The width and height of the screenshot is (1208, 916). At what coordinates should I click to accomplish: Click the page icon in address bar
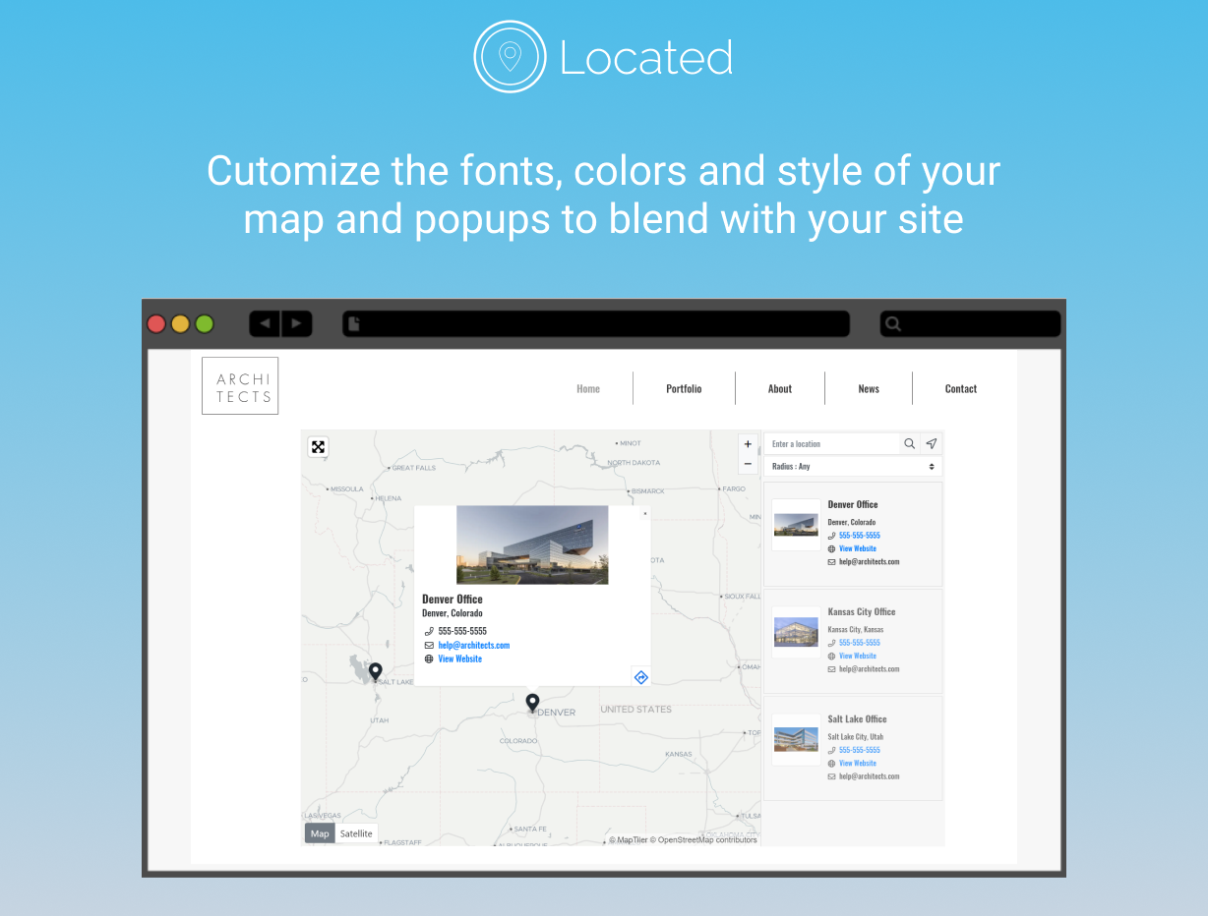354,323
